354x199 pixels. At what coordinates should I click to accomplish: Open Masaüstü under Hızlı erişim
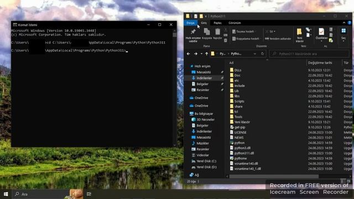pyautogui.click(x=201, y=72)
